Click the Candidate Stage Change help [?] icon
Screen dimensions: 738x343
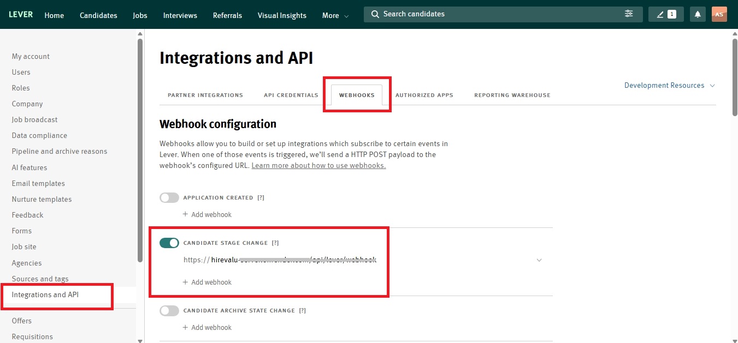[275, 243]
